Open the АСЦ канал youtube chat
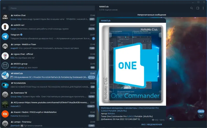The height and width of the screenshot is (128, 207). point(48,104)
